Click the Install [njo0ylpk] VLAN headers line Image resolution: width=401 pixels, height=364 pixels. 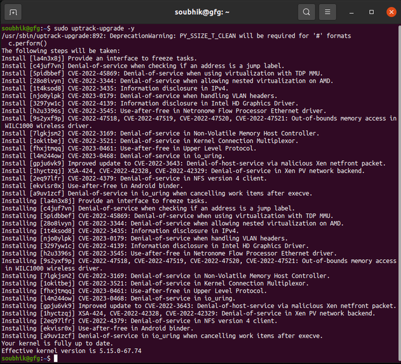tap(139, 96)
